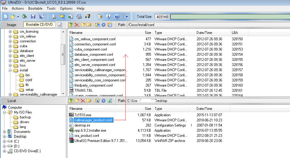Screen dimensions: 290x158
Task: Sort image files by Type column
Action: coord(171,33)
